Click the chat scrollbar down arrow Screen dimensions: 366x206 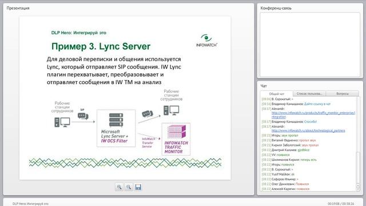(x=358, y=189)
